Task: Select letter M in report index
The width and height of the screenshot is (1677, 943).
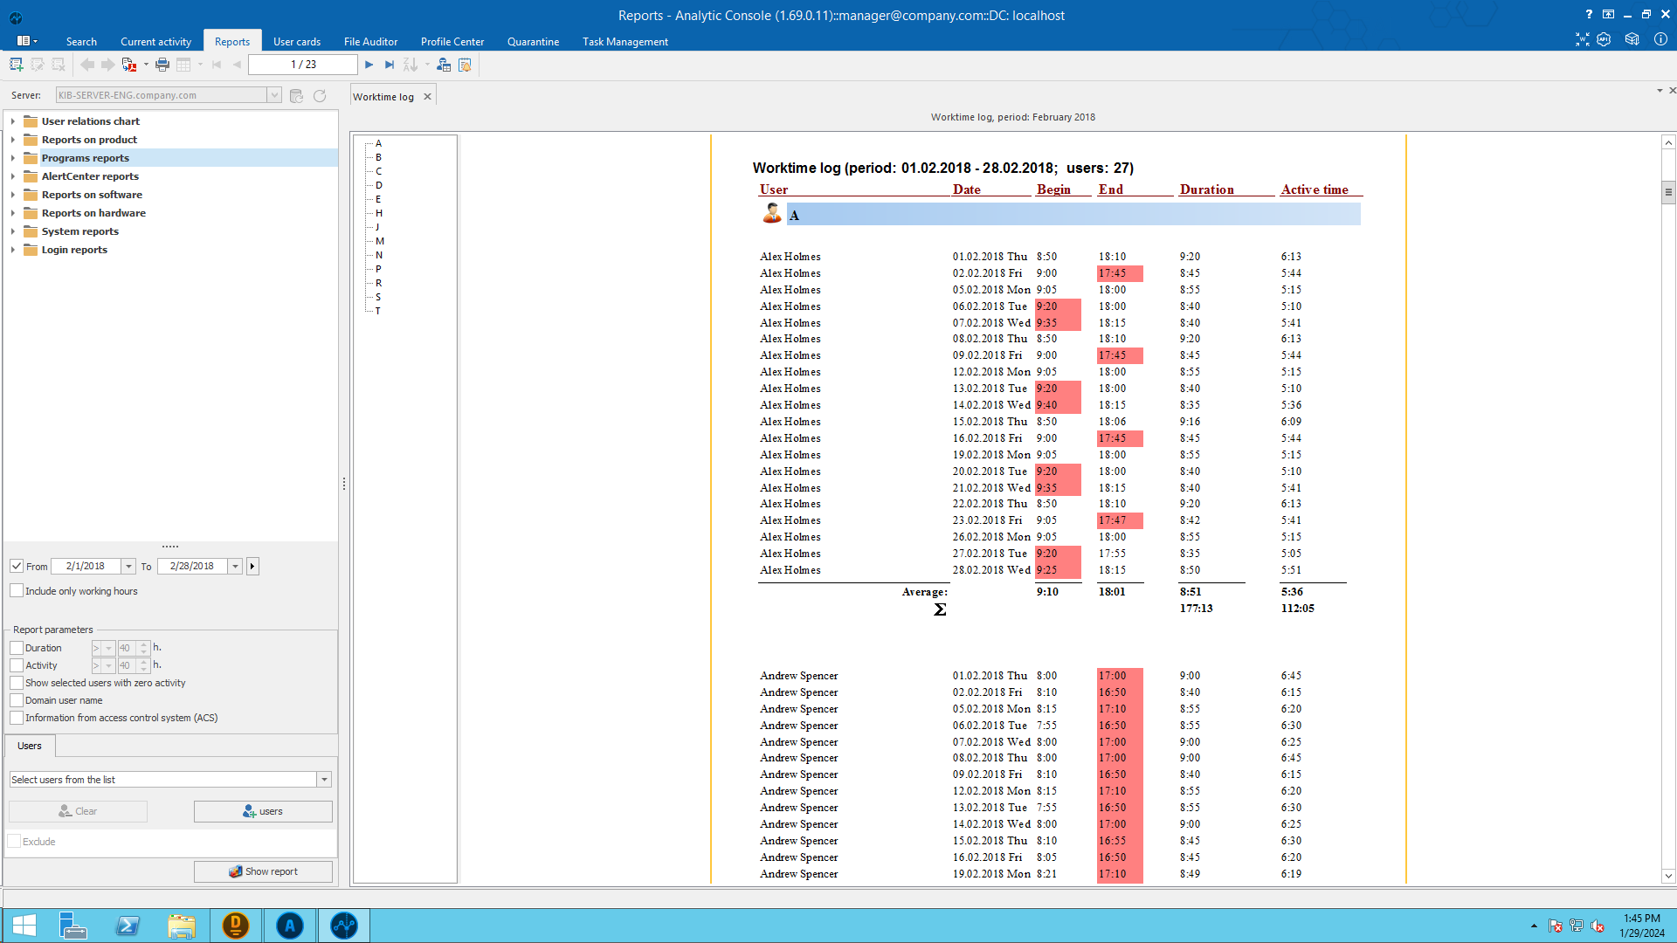Action: tap(379, 241)
